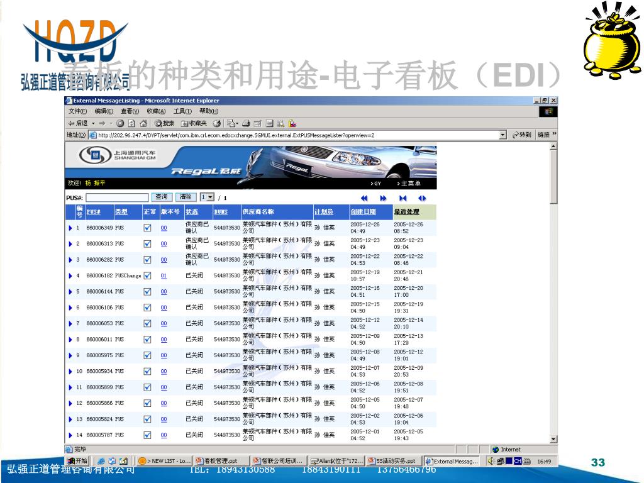Click the 查询 (query) button

(162, 197)
